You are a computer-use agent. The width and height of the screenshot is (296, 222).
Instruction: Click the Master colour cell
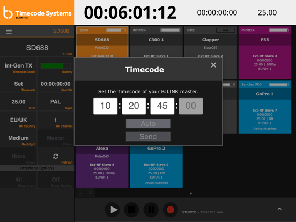(56, 138)
